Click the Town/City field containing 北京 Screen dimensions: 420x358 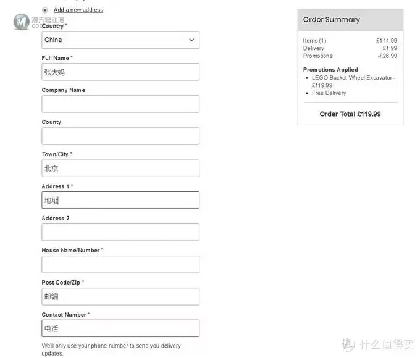tap(120, 168)
